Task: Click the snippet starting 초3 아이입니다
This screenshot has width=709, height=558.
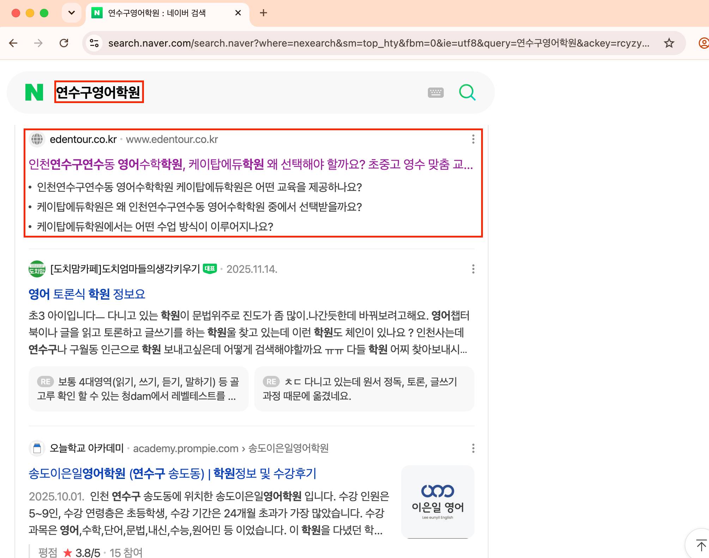Action: click(249, 332)
